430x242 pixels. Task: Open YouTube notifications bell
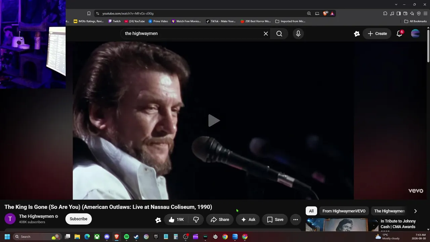coord(399,34)
